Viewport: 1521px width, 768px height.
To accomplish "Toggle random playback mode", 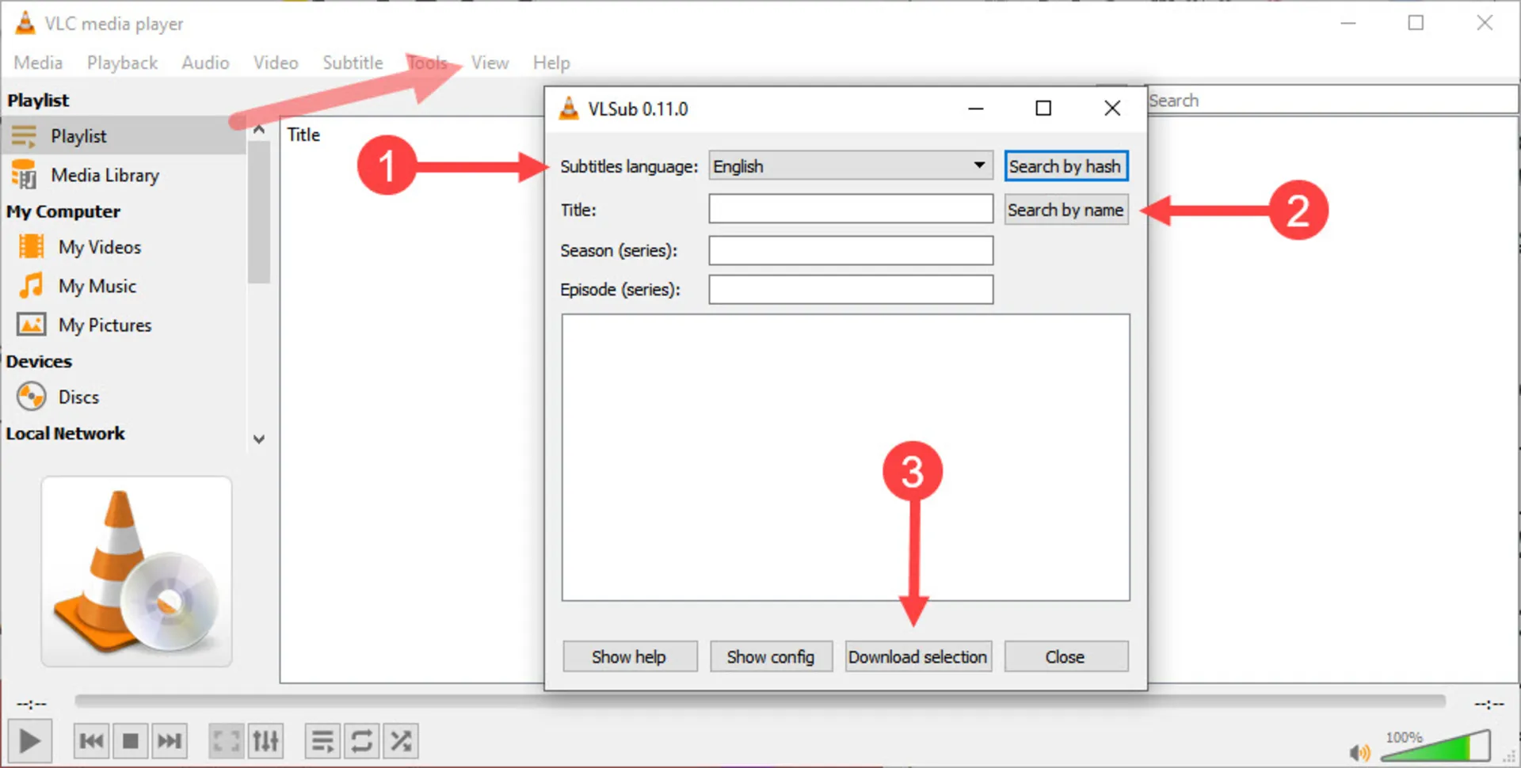I will point(400,740).
